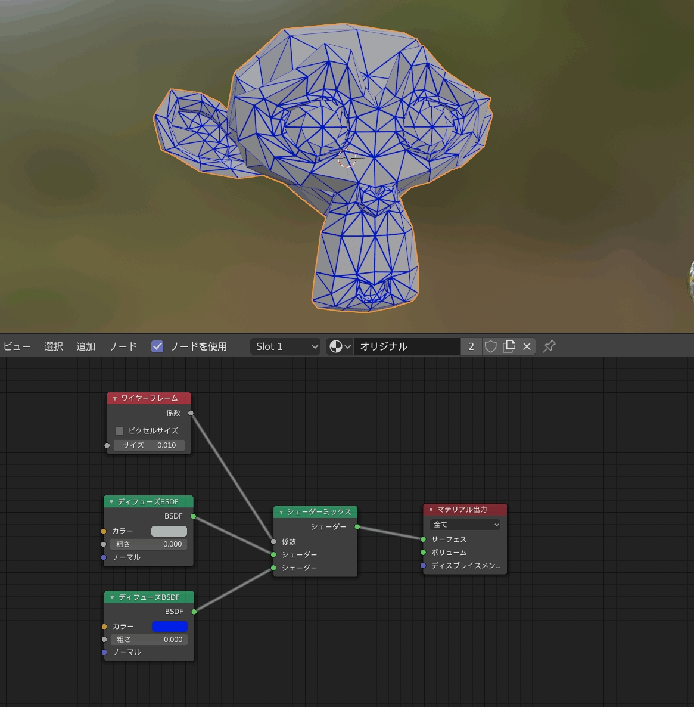The image size is (694, 707).
Task: Click the second シェーダー input socket on mix node
Action: [273, 568]
